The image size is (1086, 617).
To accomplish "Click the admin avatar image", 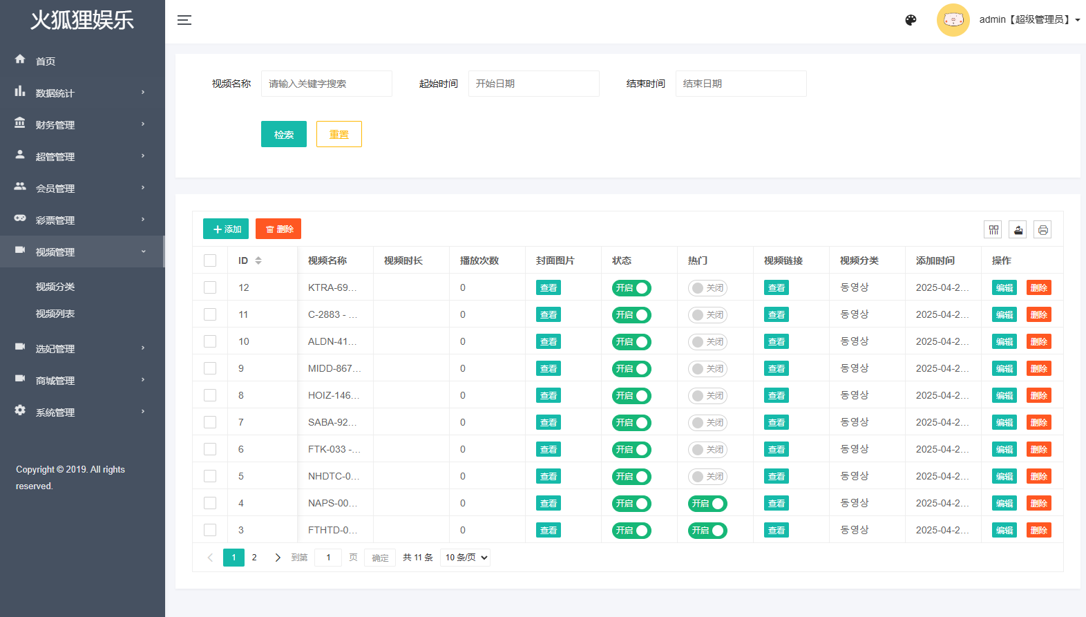I will click(x=953, y=20).
